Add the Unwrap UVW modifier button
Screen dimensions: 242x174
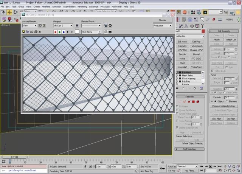click(x=196, y=50)
